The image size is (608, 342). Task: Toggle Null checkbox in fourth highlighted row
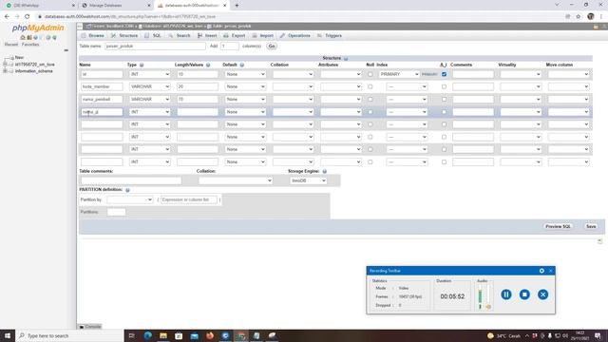click(x=370, y=112)
